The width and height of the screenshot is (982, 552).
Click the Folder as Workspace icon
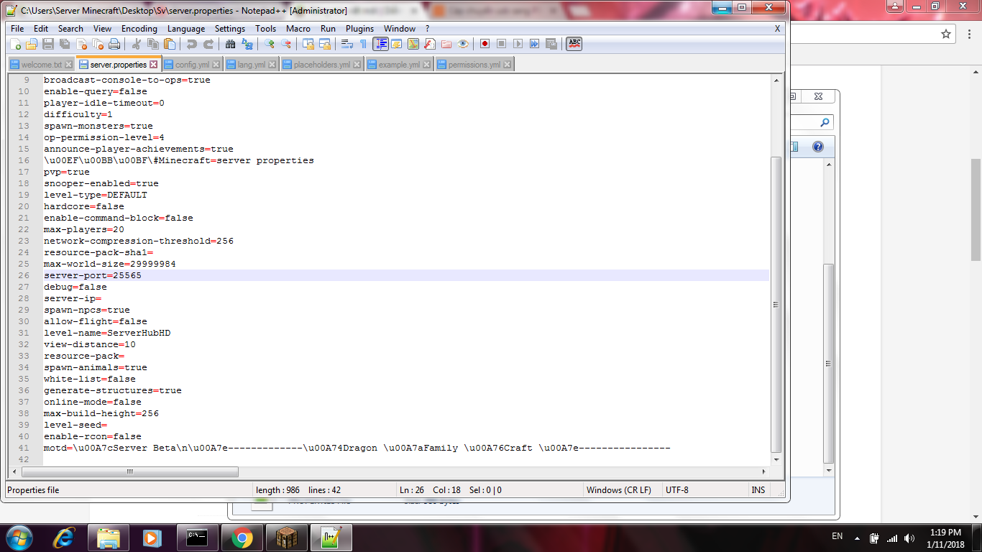(x=446, y=44)
